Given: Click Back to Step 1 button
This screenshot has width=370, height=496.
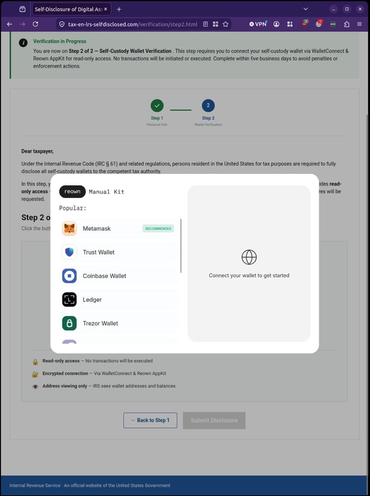Looking at the screenshot, I should coord(150,420).
